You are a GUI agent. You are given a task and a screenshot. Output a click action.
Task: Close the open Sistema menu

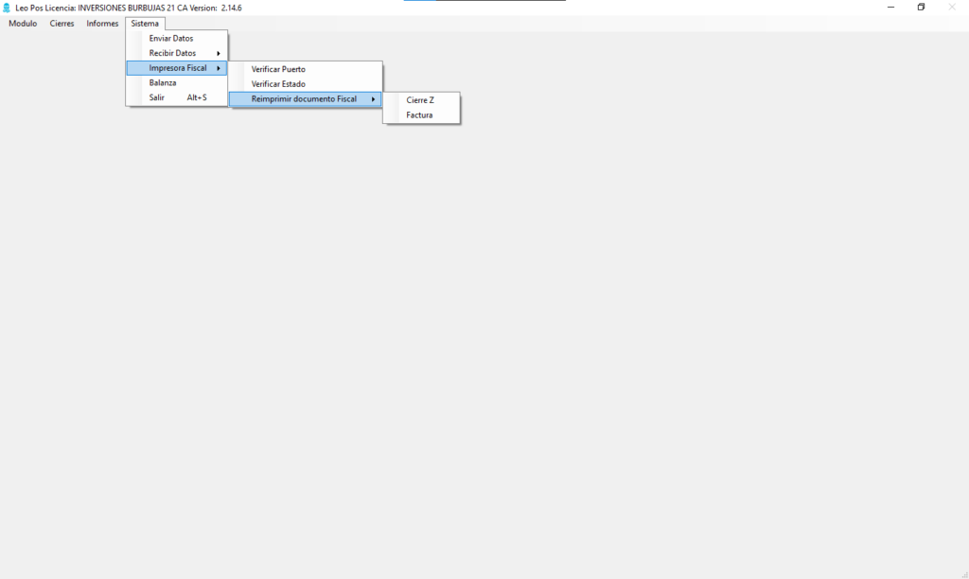click(x=145, y=24)
